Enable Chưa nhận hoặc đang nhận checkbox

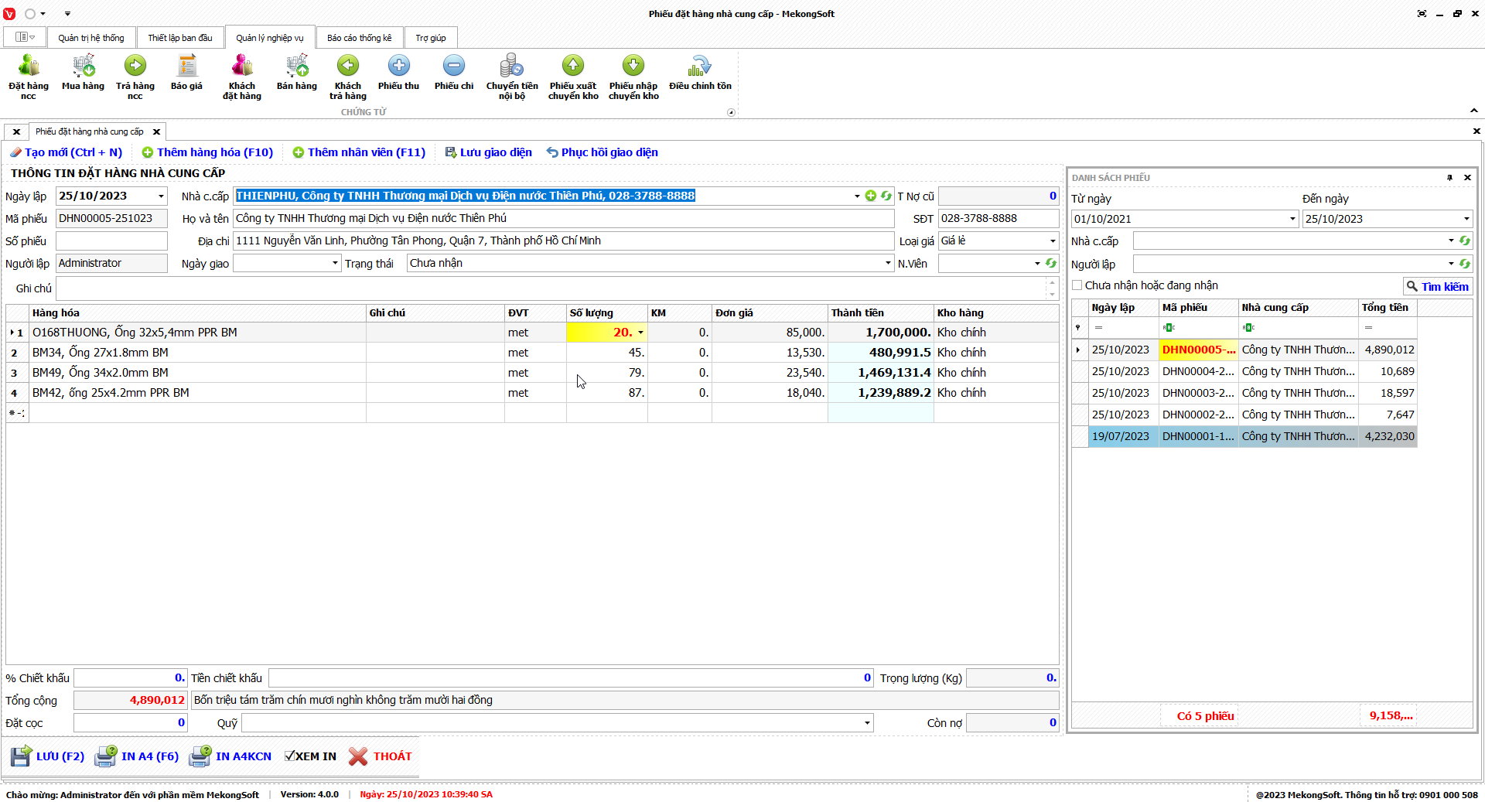[1077, 285]
